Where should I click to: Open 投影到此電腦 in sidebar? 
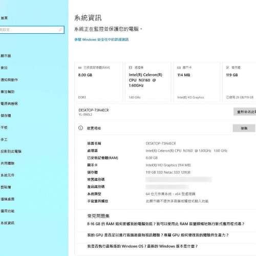tap(11, 152)
